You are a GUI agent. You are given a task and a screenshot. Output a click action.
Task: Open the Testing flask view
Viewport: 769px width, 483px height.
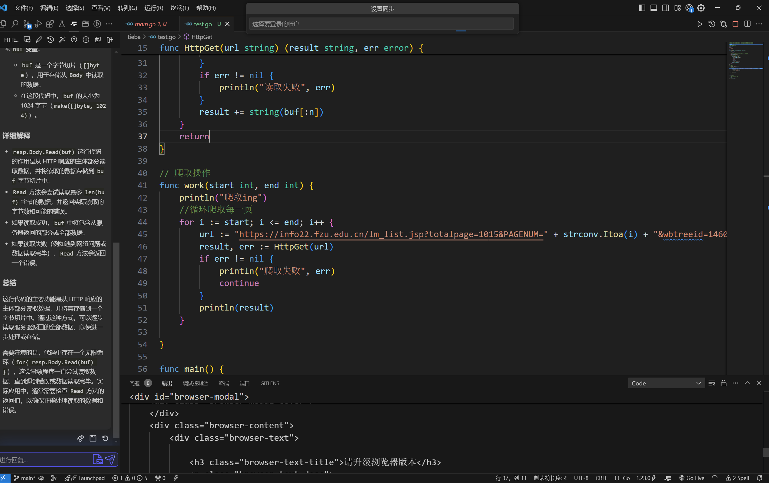point(62,24)
